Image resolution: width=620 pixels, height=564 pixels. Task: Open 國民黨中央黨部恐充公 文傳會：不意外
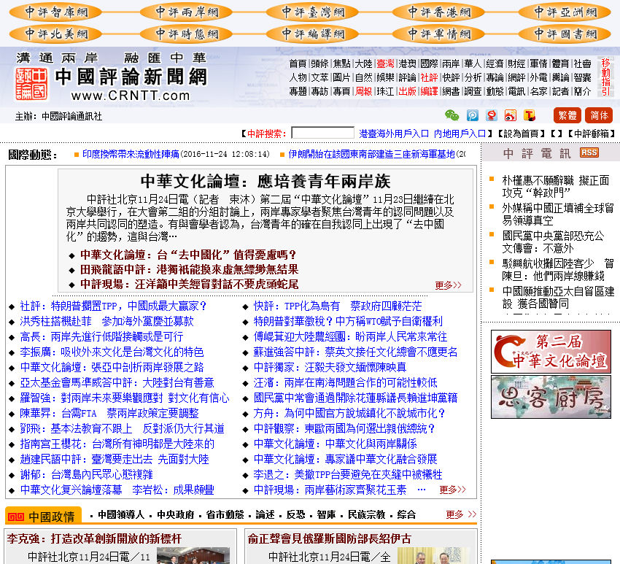[553, 242]
